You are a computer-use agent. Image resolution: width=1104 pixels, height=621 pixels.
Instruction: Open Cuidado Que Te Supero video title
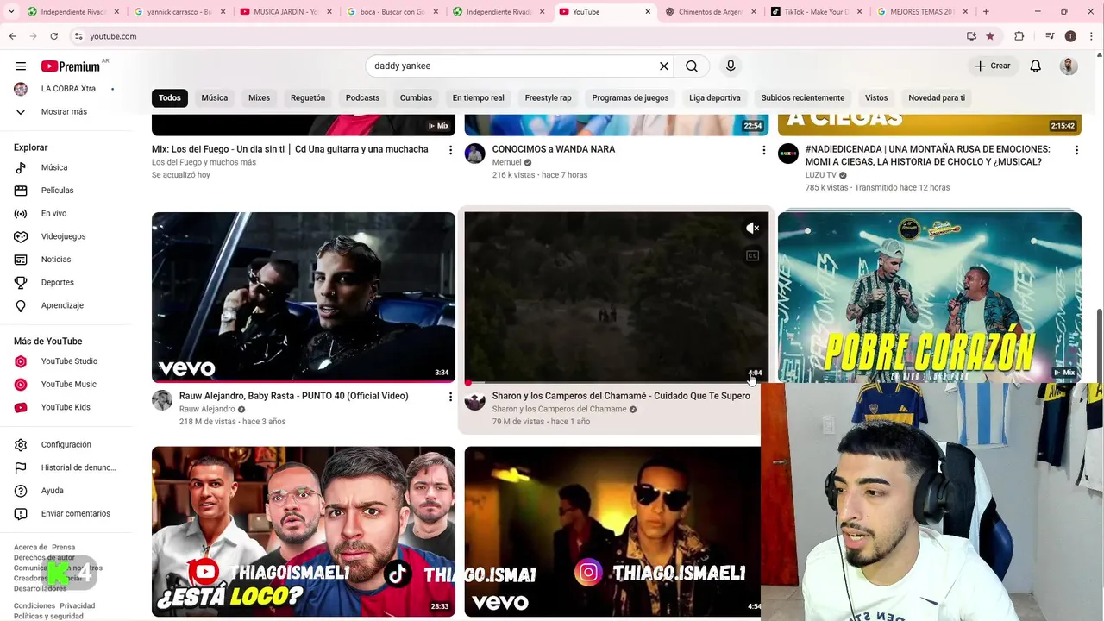click(621, 396)
